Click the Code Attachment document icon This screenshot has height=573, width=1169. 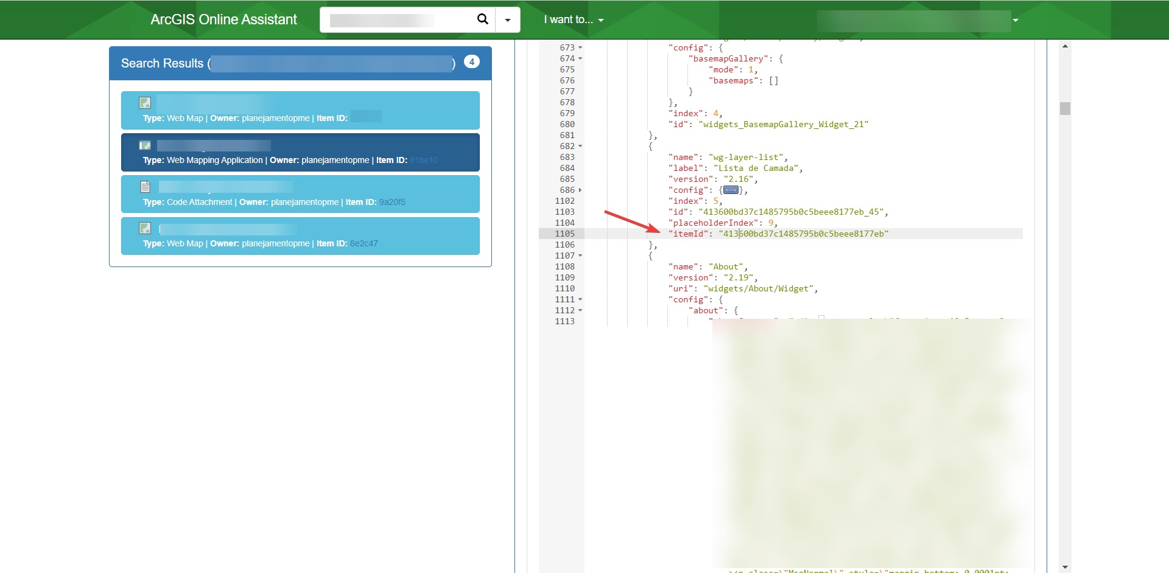pos(145,187)
